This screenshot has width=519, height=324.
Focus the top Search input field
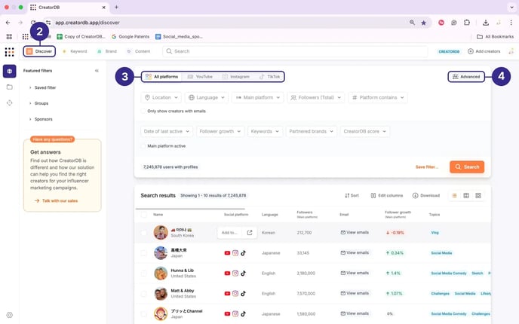tap(295, 51)
